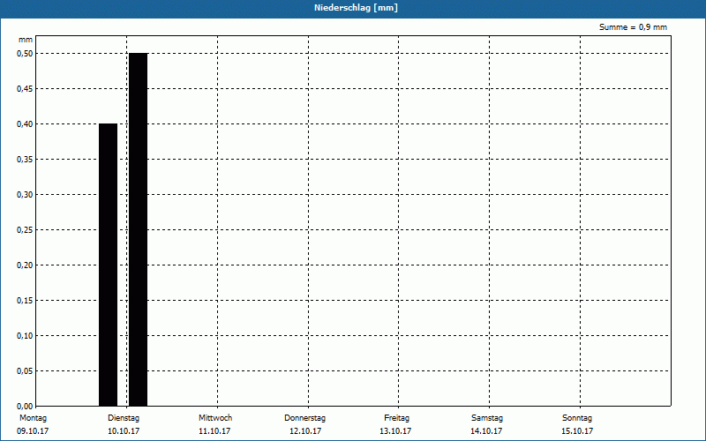The height and width of the screenshot is (441, 706).
Task: Click the 0,25 y-axis value
Action: pyautogui.click(x=25, y=229)
